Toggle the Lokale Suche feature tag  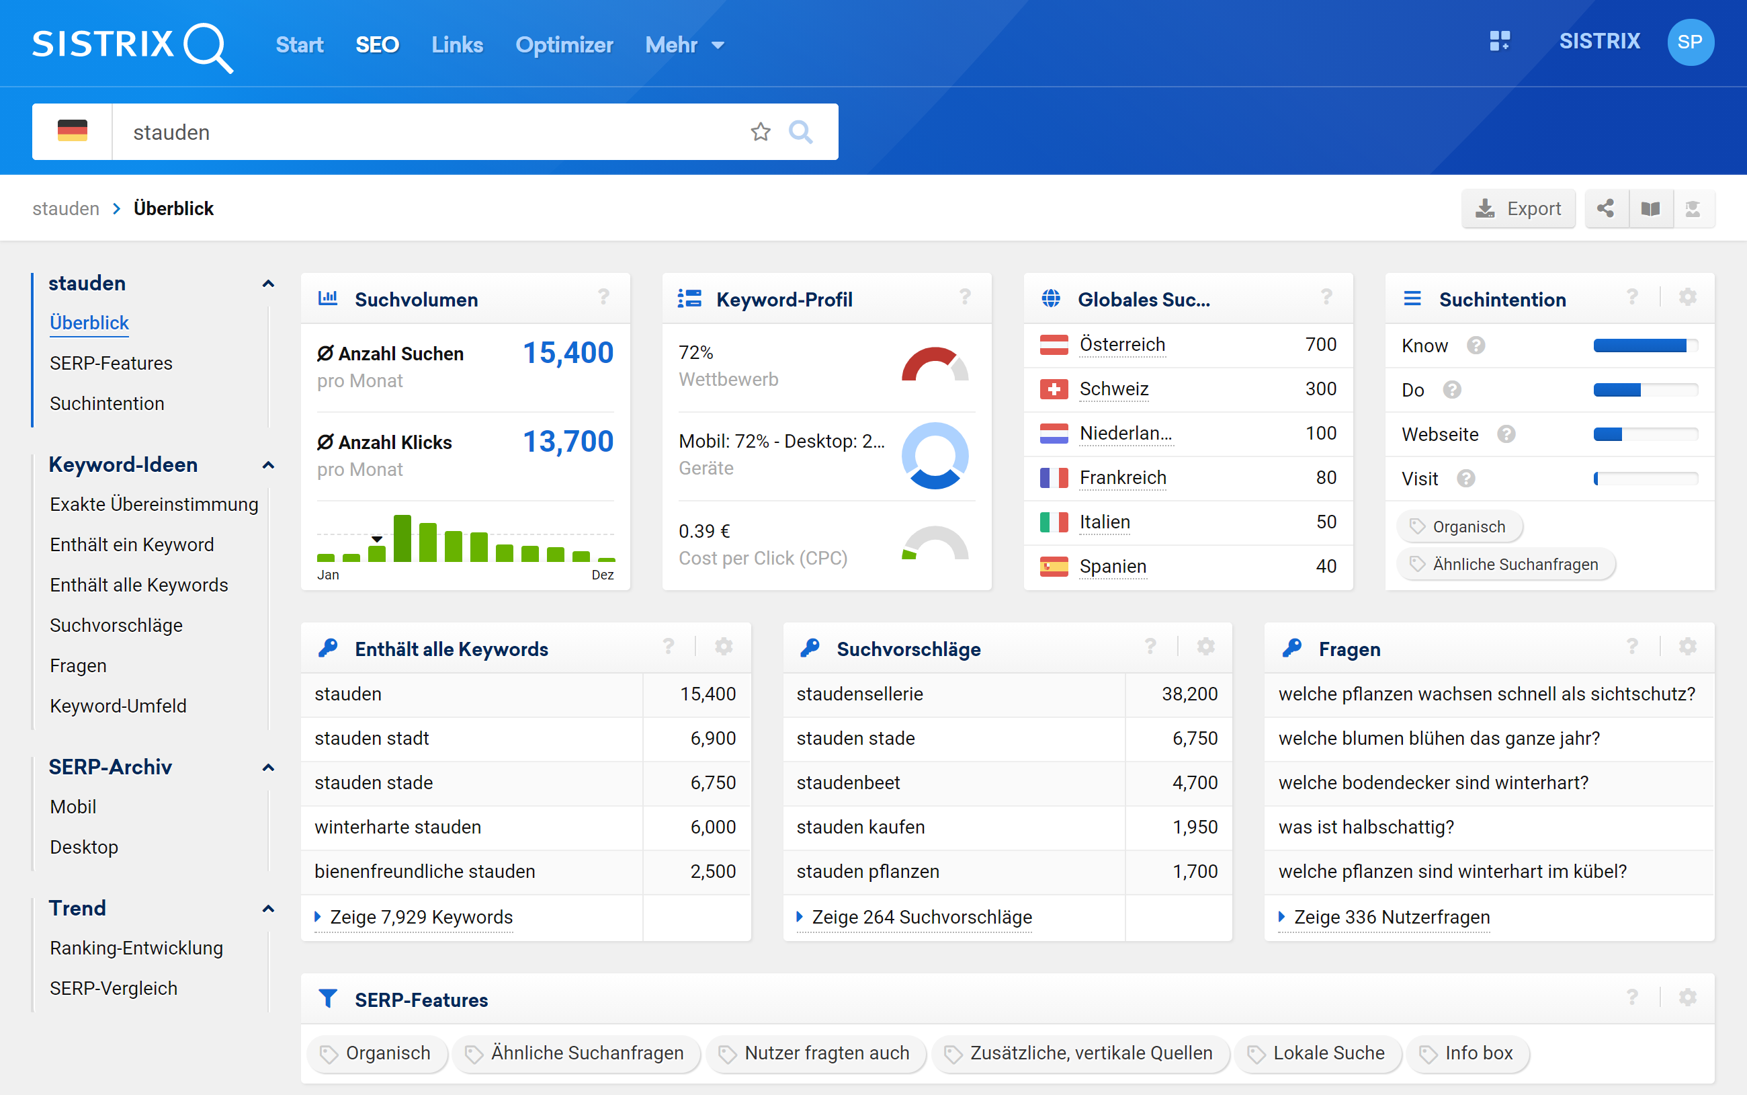(1318, 1053)
